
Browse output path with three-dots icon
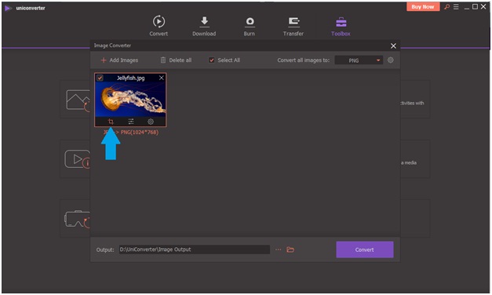(x=279, y=249)
